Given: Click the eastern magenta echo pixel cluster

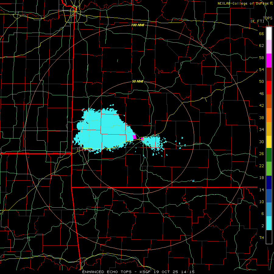Looking at the screenshot, I should click(142, 139).
